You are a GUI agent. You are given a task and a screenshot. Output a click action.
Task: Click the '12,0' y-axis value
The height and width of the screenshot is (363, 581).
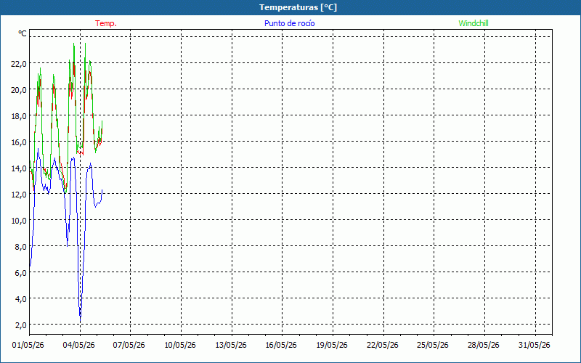[x=19, y=194]
